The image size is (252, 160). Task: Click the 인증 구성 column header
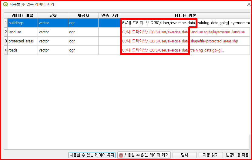110,15
